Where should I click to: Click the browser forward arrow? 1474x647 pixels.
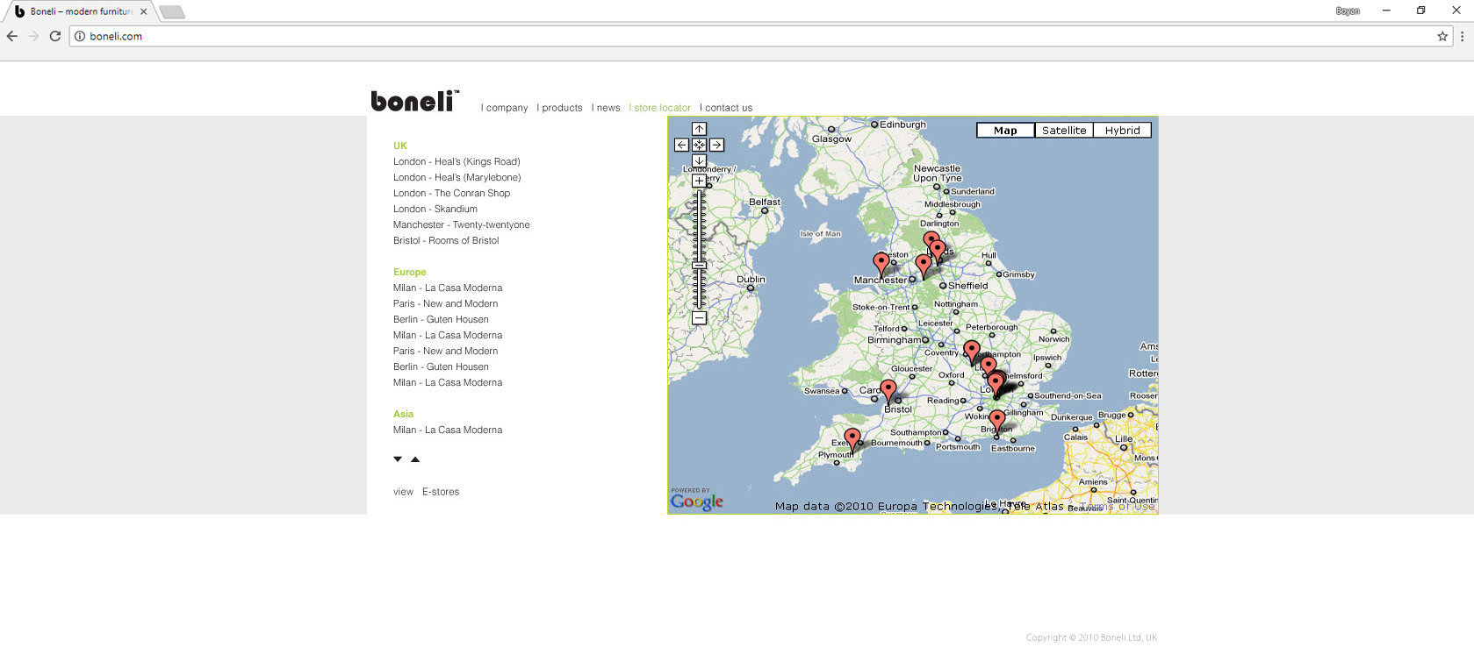(33, 36)
